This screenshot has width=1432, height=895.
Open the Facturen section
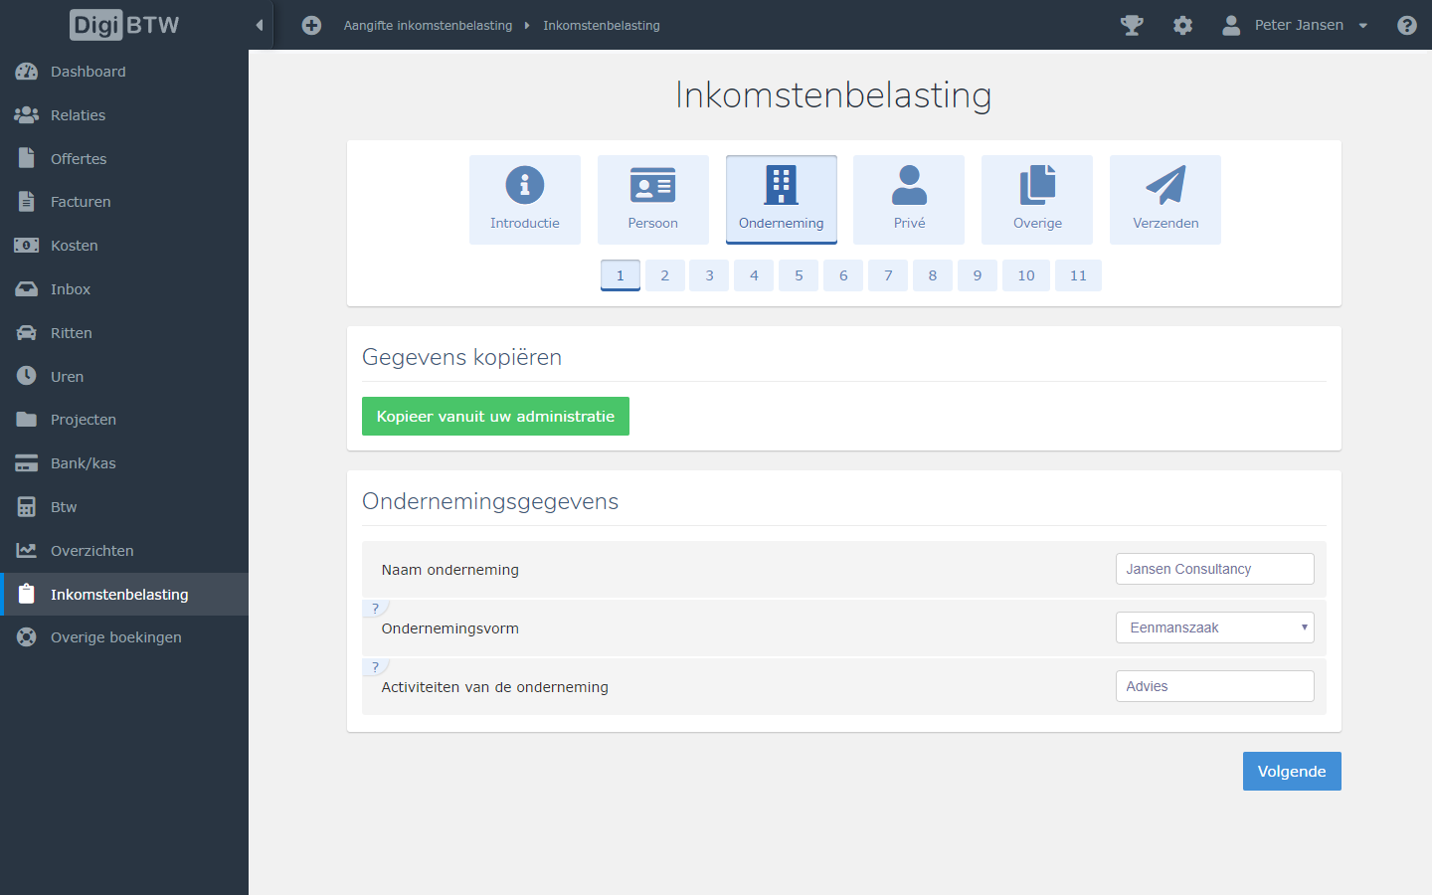tap(81, 201)
